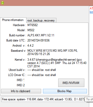This screenshot has width=93, height=107.
Task: Select the Android version 4.4.2 value
Action: click(30, 46)
